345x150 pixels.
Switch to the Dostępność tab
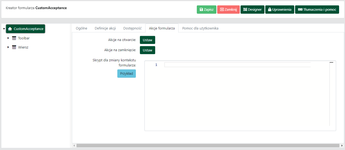coord(132,28)
